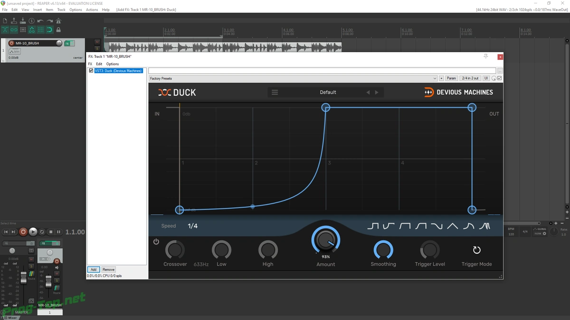Select the last double-peak envelope shape preset

click(484, 227)
